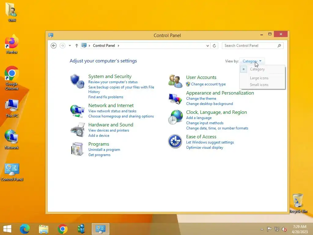Open the Action Center flag icon
The height and width of the screenshot is (235, 313).
[x=269, y=229]
